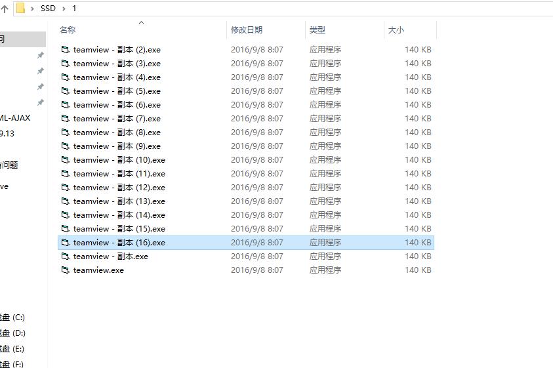553x368 pixels.
Task: Sort by 修改日期 column header
Action: (x=247, y=30)
